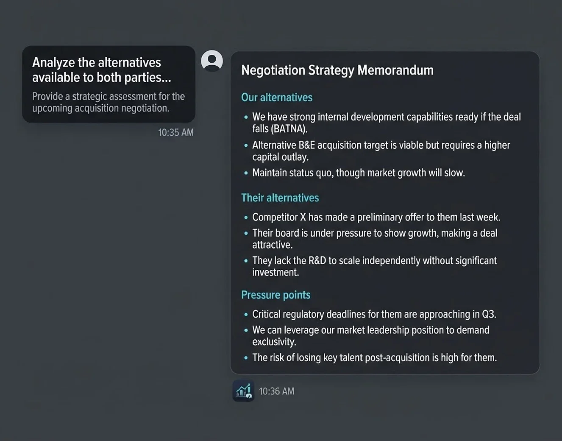
Task: Click the Competitor X preliminary offer bullet
Action: 372,217
